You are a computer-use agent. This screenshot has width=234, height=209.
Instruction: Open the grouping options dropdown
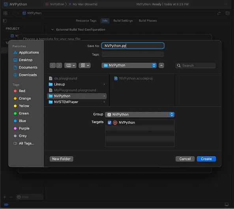pos(84,65)
